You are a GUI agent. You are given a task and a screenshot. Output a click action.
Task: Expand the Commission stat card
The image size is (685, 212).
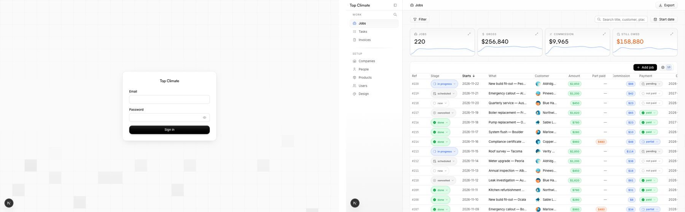pyautogui.click(x=604, y=34)
